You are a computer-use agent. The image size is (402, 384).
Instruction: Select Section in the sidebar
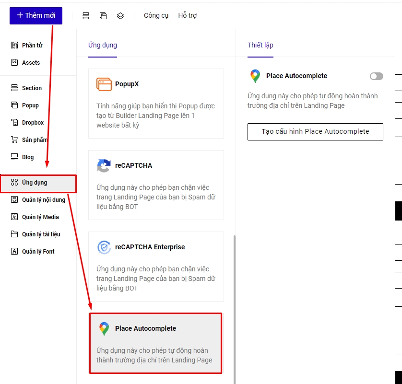point(32,88)
